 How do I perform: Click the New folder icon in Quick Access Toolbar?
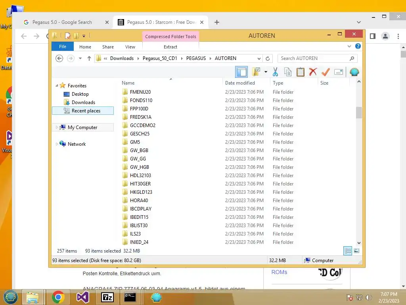[x=76, y=36]
